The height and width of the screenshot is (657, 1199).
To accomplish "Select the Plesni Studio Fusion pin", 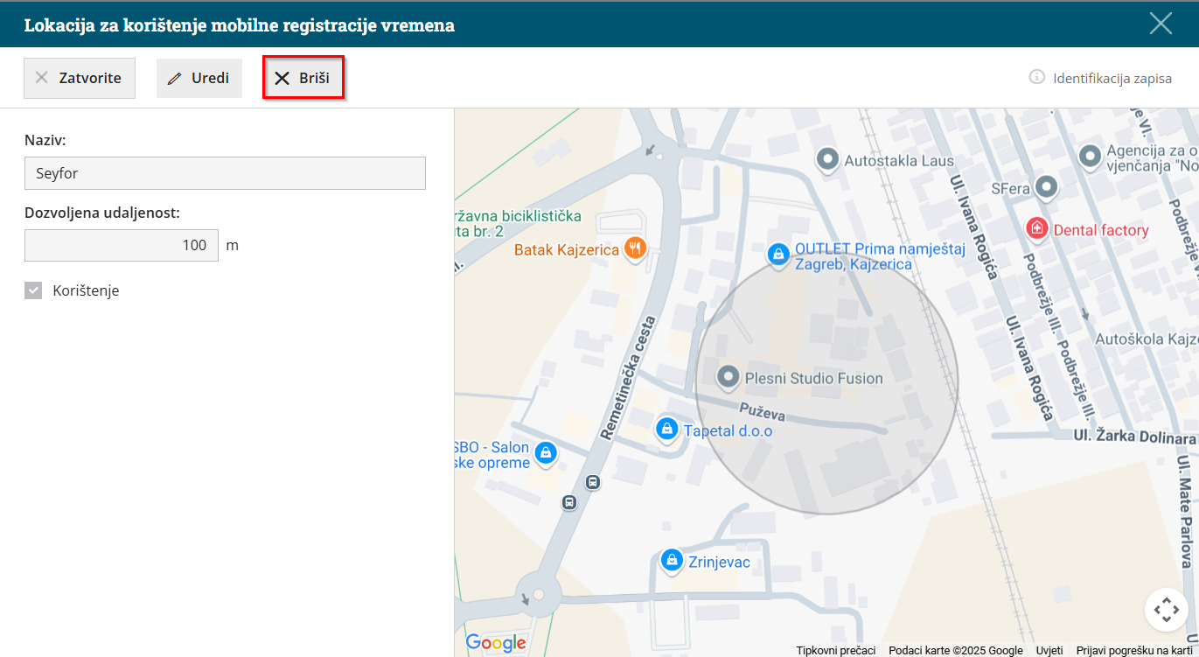I will [x=728, y=378].
